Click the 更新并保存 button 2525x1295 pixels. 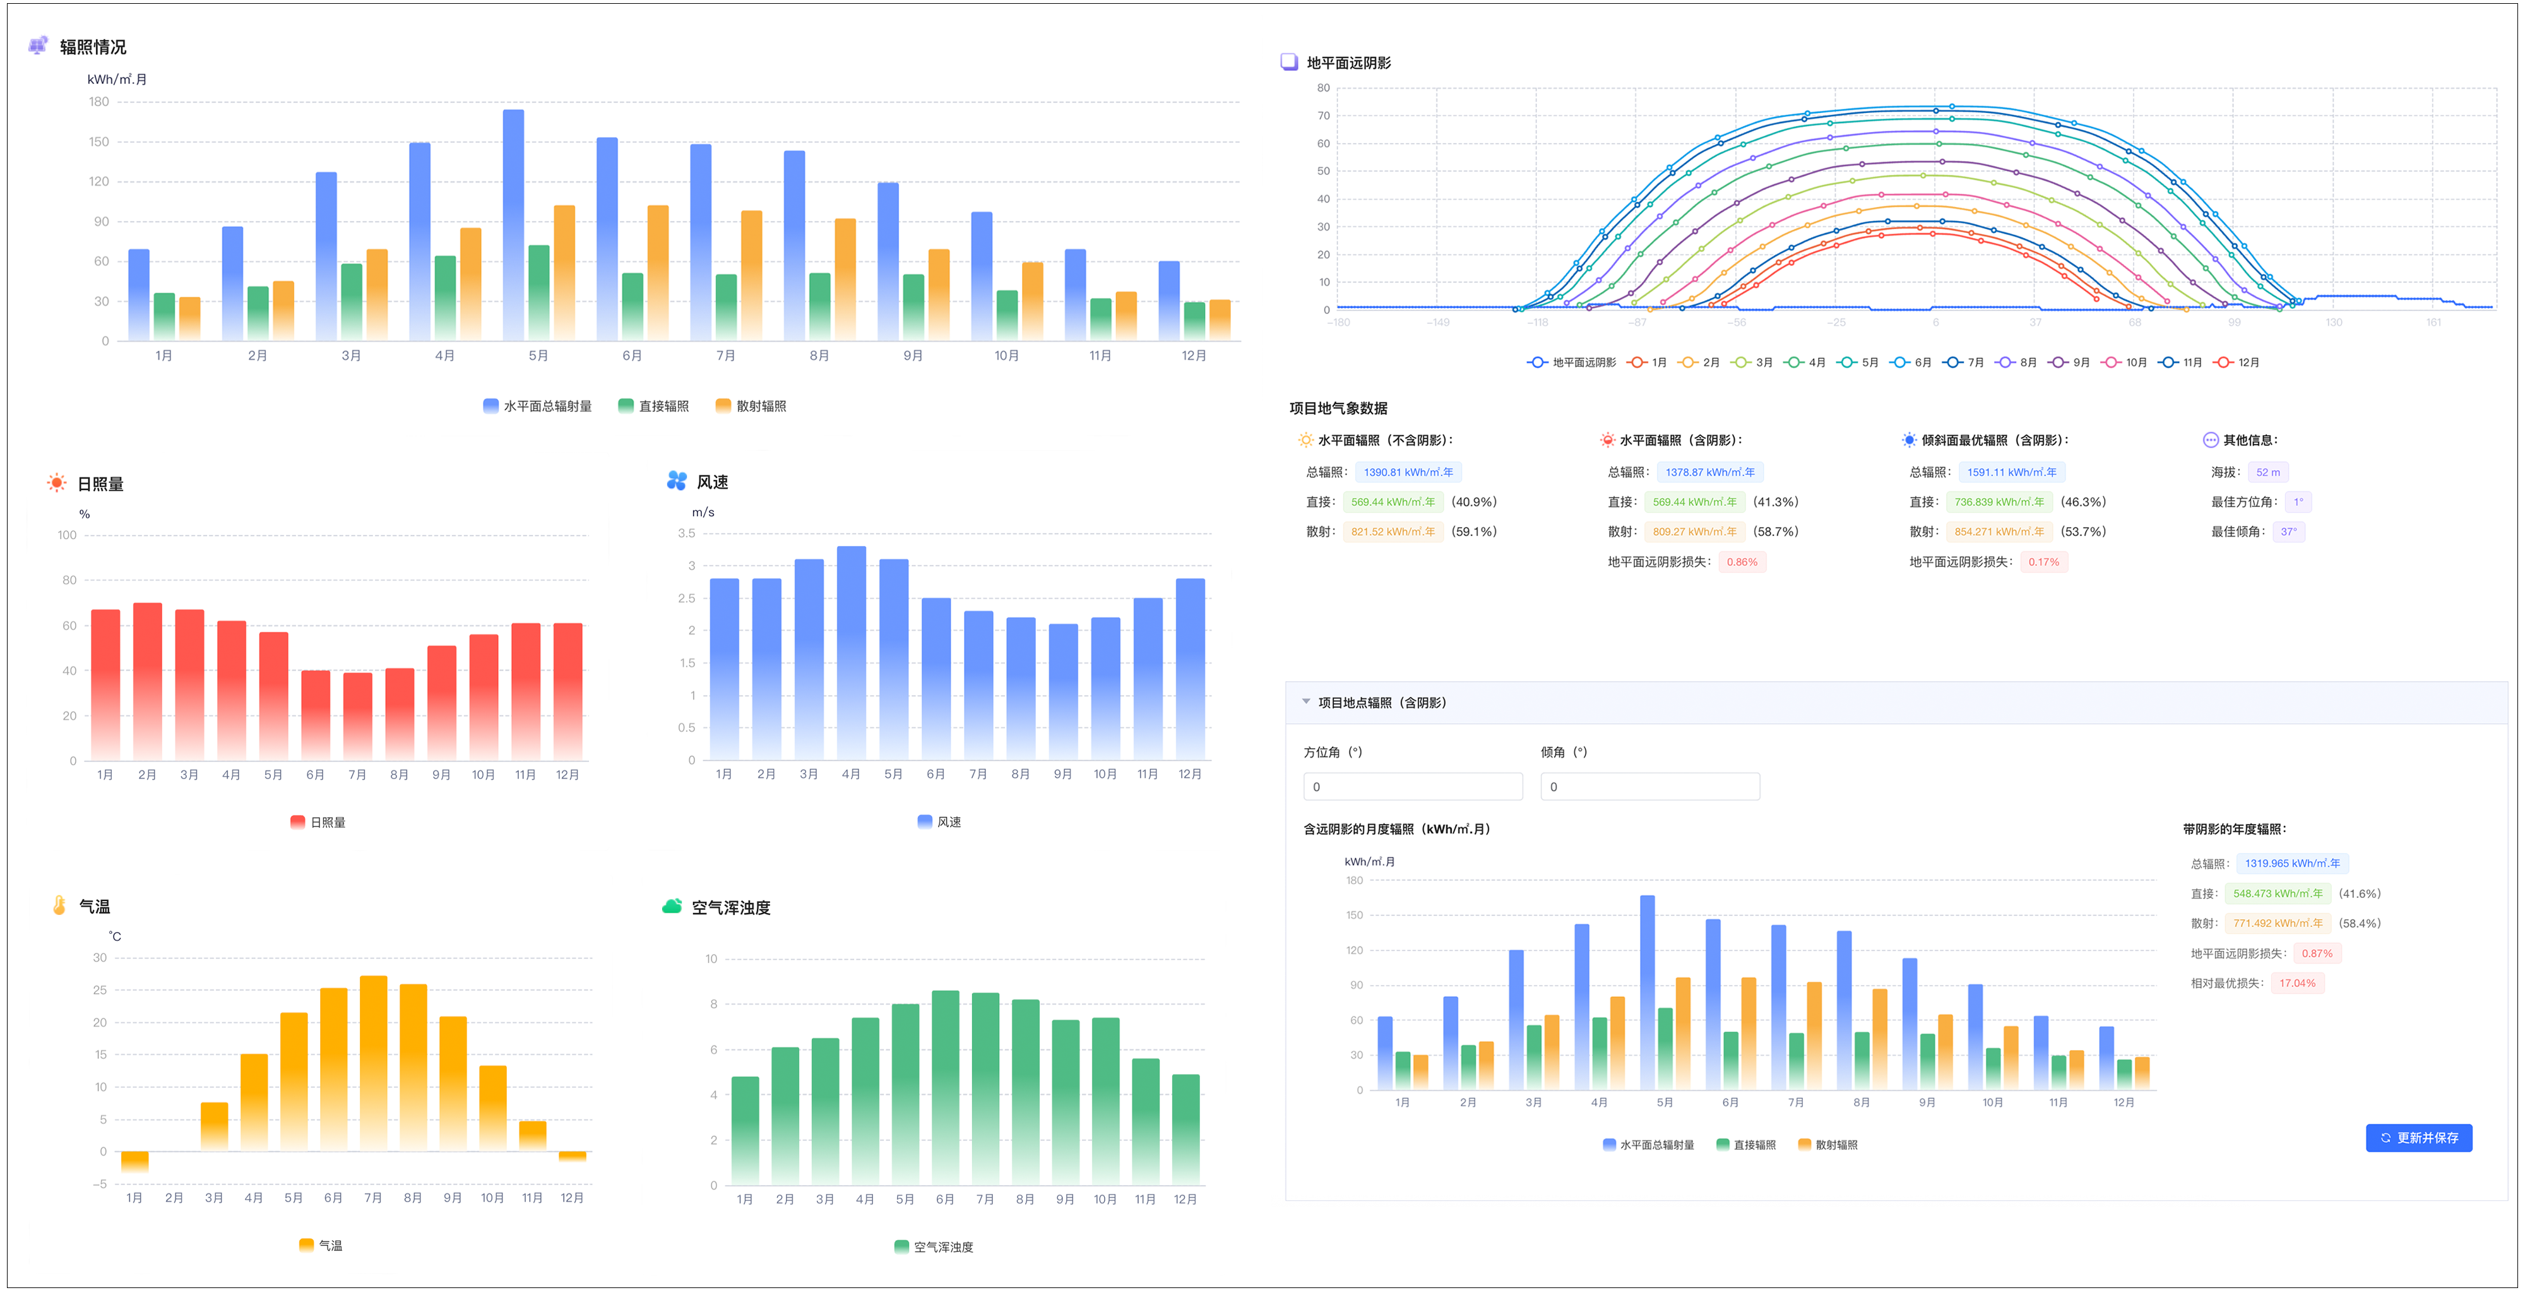(x=2418, y=1138)
